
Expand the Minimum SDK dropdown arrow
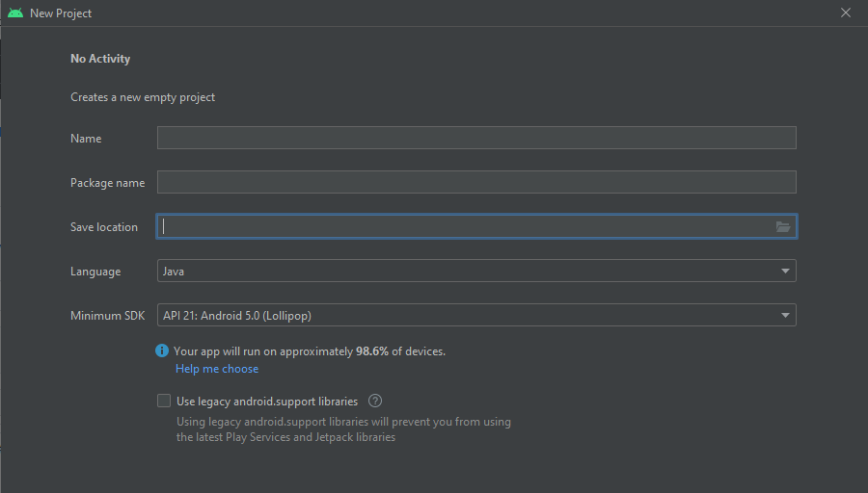click(x=785, y=315)
